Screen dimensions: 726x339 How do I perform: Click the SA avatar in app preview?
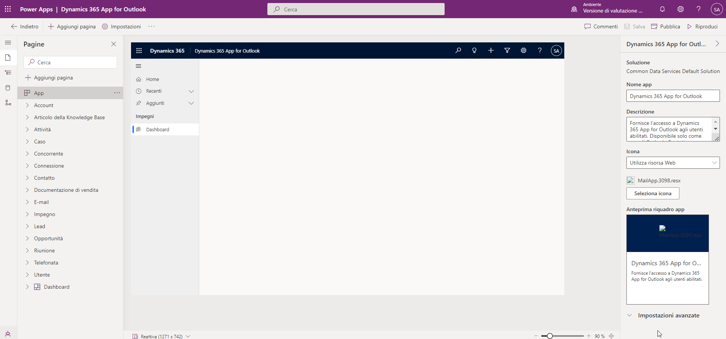556,51
